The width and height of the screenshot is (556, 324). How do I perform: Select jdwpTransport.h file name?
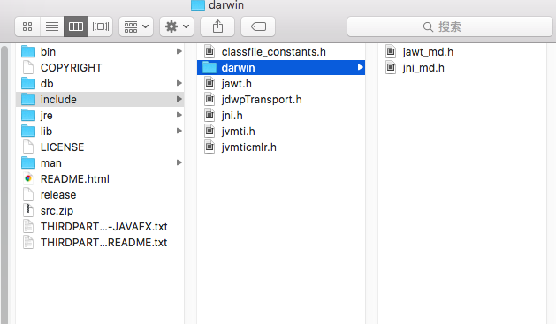[x=262, y=100]
